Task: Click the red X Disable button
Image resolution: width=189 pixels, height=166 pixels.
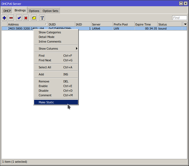Action: coord(26,18)
